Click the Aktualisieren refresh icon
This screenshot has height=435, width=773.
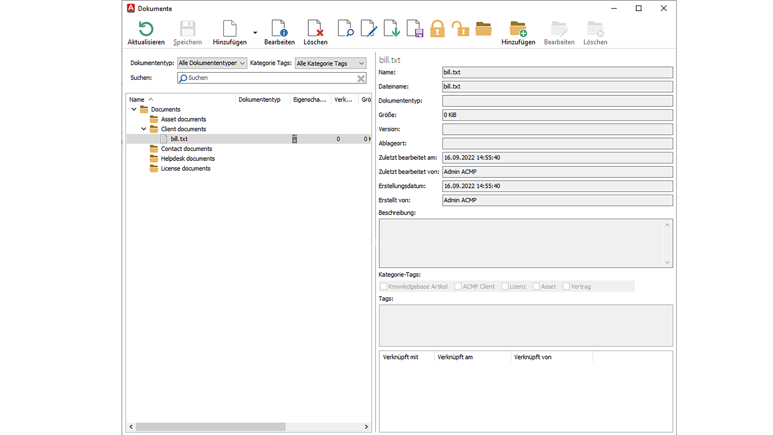(146, 29)
